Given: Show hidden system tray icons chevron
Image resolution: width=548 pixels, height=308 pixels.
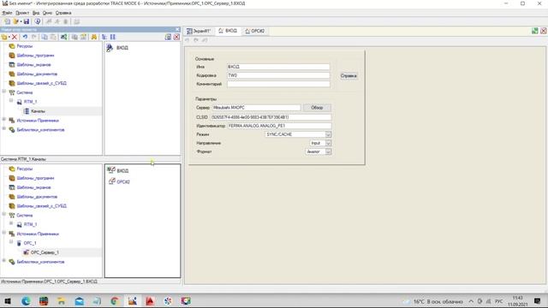Looking at the screenshot, I should point(471,301).
